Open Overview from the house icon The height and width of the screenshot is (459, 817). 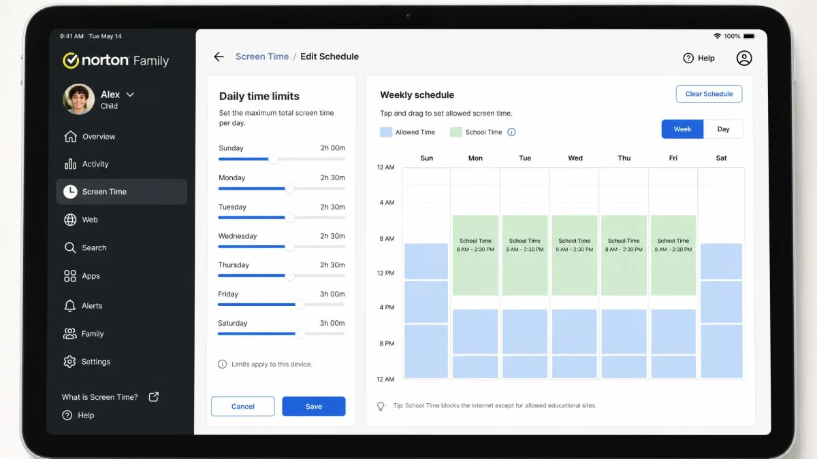[x=70, y=137]
